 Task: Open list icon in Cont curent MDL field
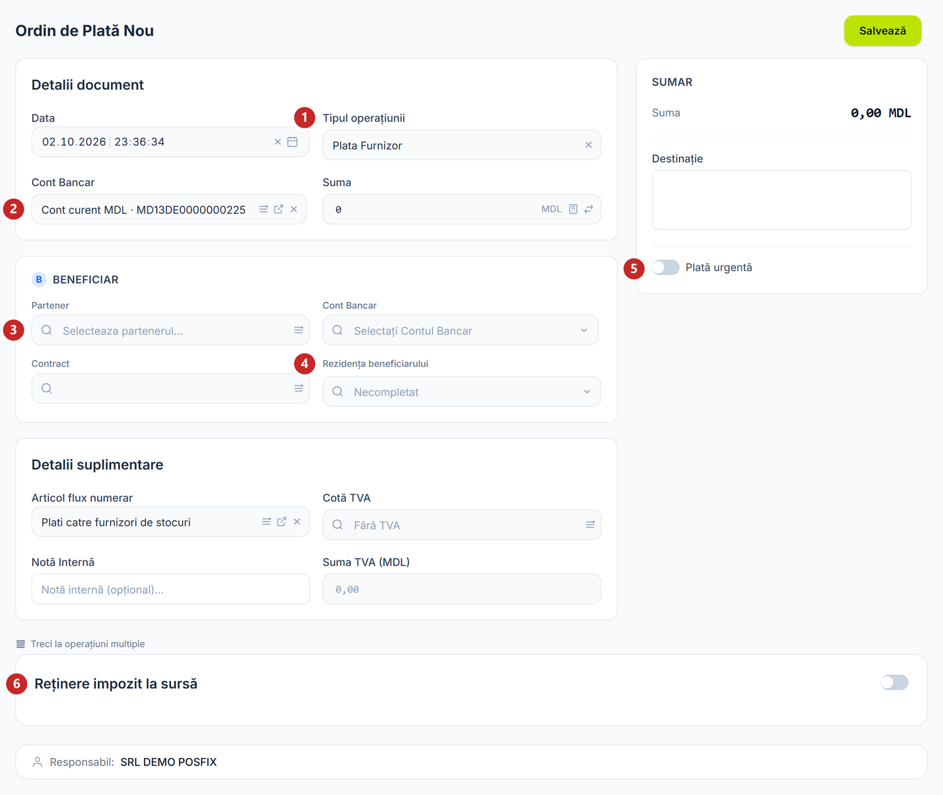tap(263, 209)
